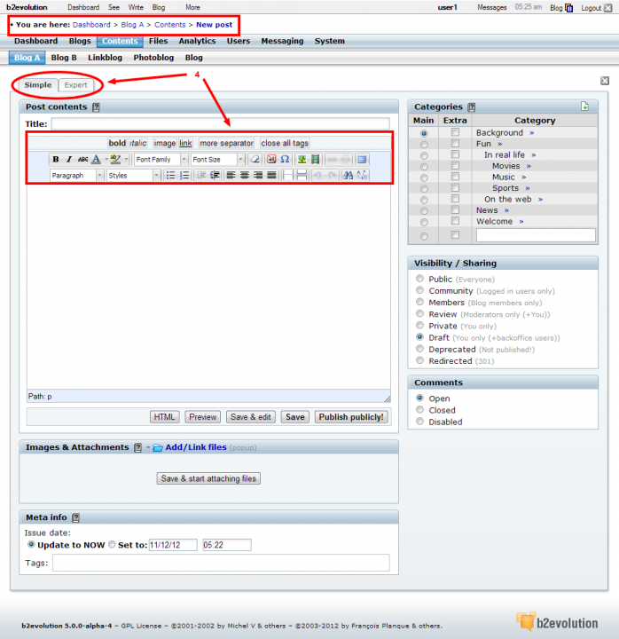Open the Add/Link files popup link
The width and height of the screenshot is (619, 639).
point(196,447)
